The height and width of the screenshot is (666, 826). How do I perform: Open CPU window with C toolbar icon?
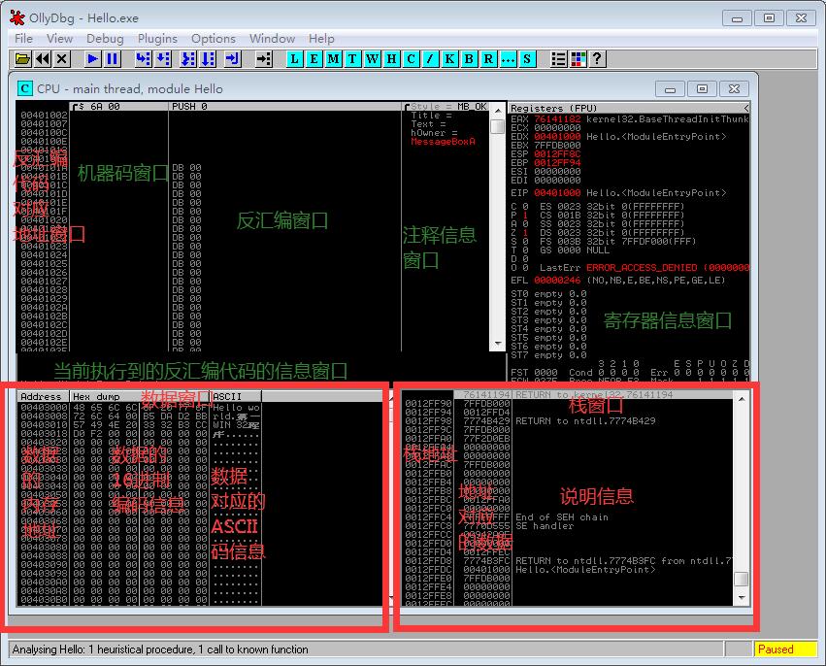point(411,58)
